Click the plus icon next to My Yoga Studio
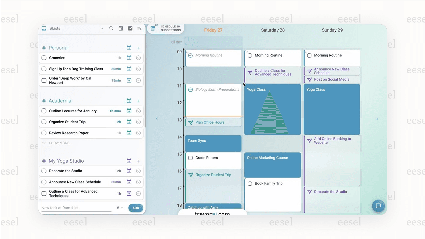 coord(138,161)
